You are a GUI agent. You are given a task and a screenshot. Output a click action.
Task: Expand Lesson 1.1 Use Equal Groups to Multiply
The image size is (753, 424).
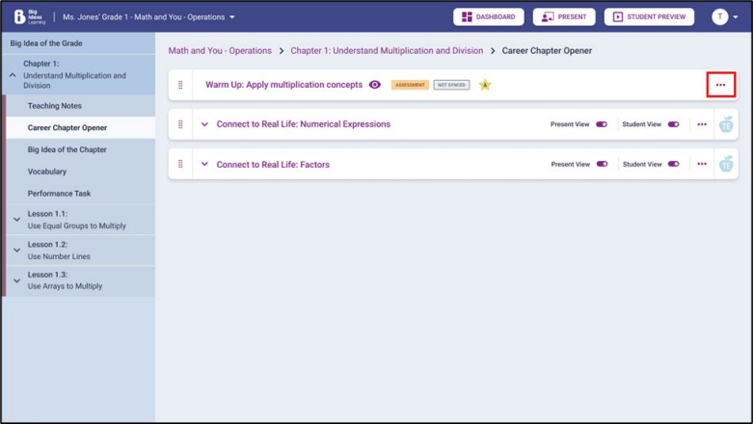[x=16, y=220]
